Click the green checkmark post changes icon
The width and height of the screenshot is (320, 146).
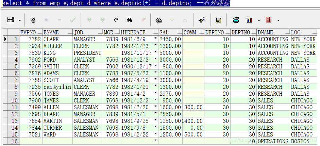tap(73, 20)
